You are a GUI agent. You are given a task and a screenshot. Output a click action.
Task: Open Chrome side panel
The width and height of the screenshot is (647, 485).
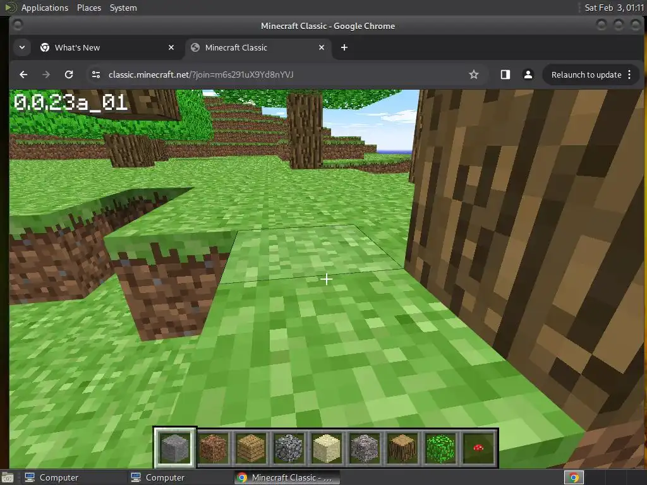pyautogui.click(x=505, y=75)
